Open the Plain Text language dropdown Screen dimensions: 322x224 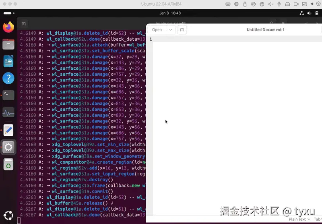[299, 219]
